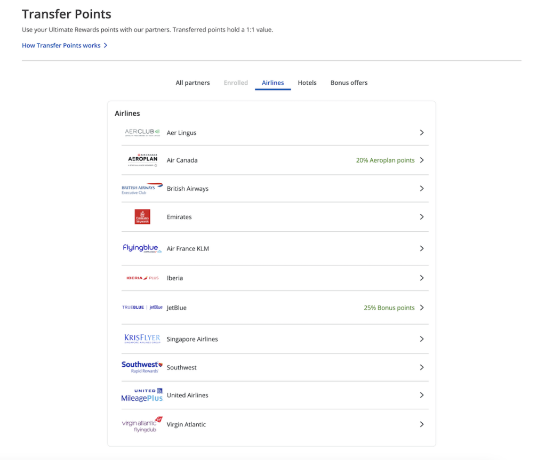
Task: Click the 20% Aeroplan points bonus label
Action: tap(385, 160)
